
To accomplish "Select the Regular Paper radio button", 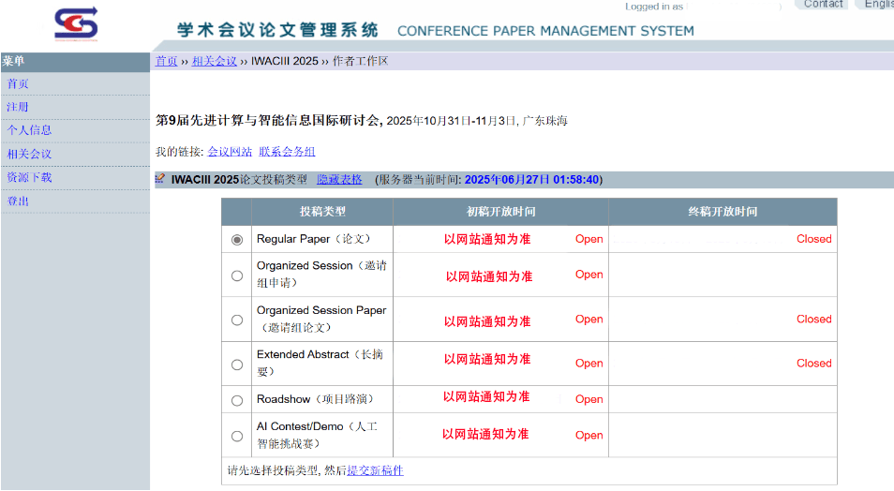I will click(x=237, y=240).
